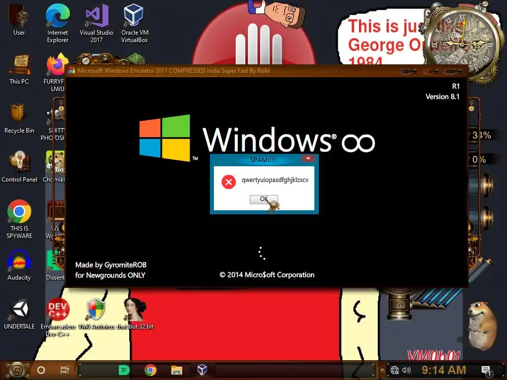Click OK in the SPAM!!!!! dialog
The image size is (507, 380).
tap(263, 199)
